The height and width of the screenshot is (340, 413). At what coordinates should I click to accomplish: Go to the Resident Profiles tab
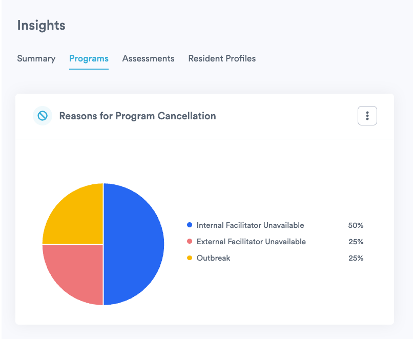click(222, 58)
